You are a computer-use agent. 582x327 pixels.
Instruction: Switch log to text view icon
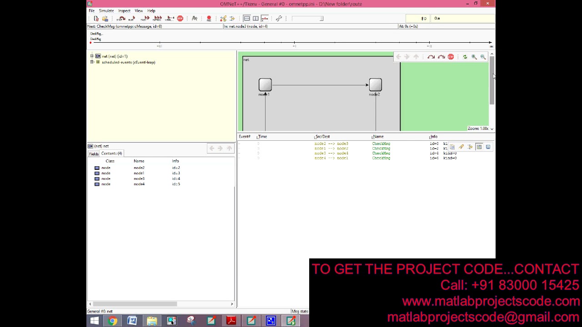point(488,147)
